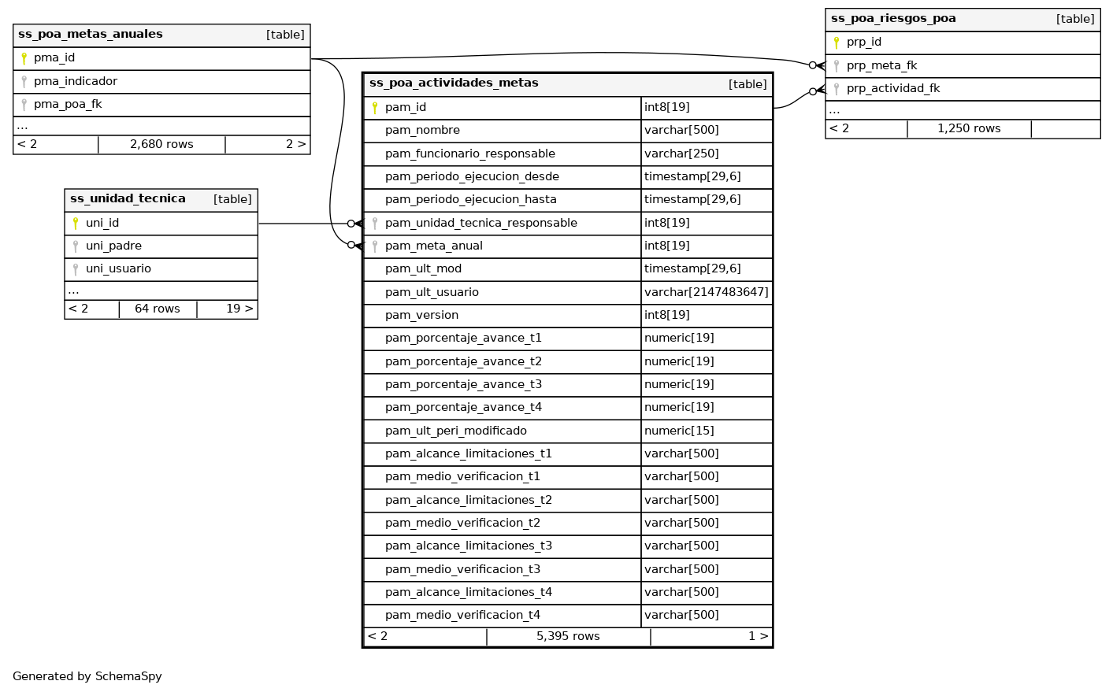Click the 19 children count in ss_unidad_tecnica
Image resolution: width=1113 pixels, height=692 pixels.
[239, 309]
